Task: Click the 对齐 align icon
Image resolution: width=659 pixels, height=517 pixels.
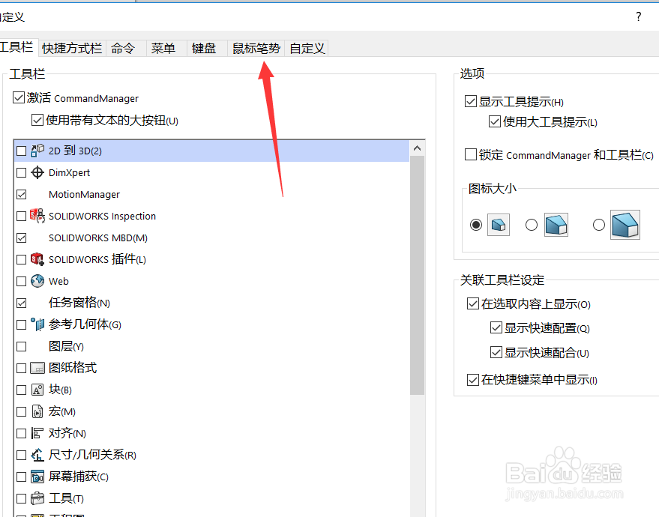Action: point(37,433)
